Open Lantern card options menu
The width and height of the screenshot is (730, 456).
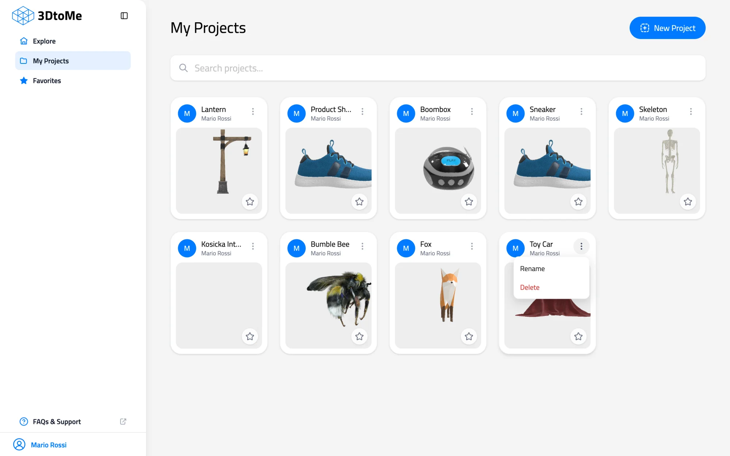pyautogui.click(x=253, y=112)
